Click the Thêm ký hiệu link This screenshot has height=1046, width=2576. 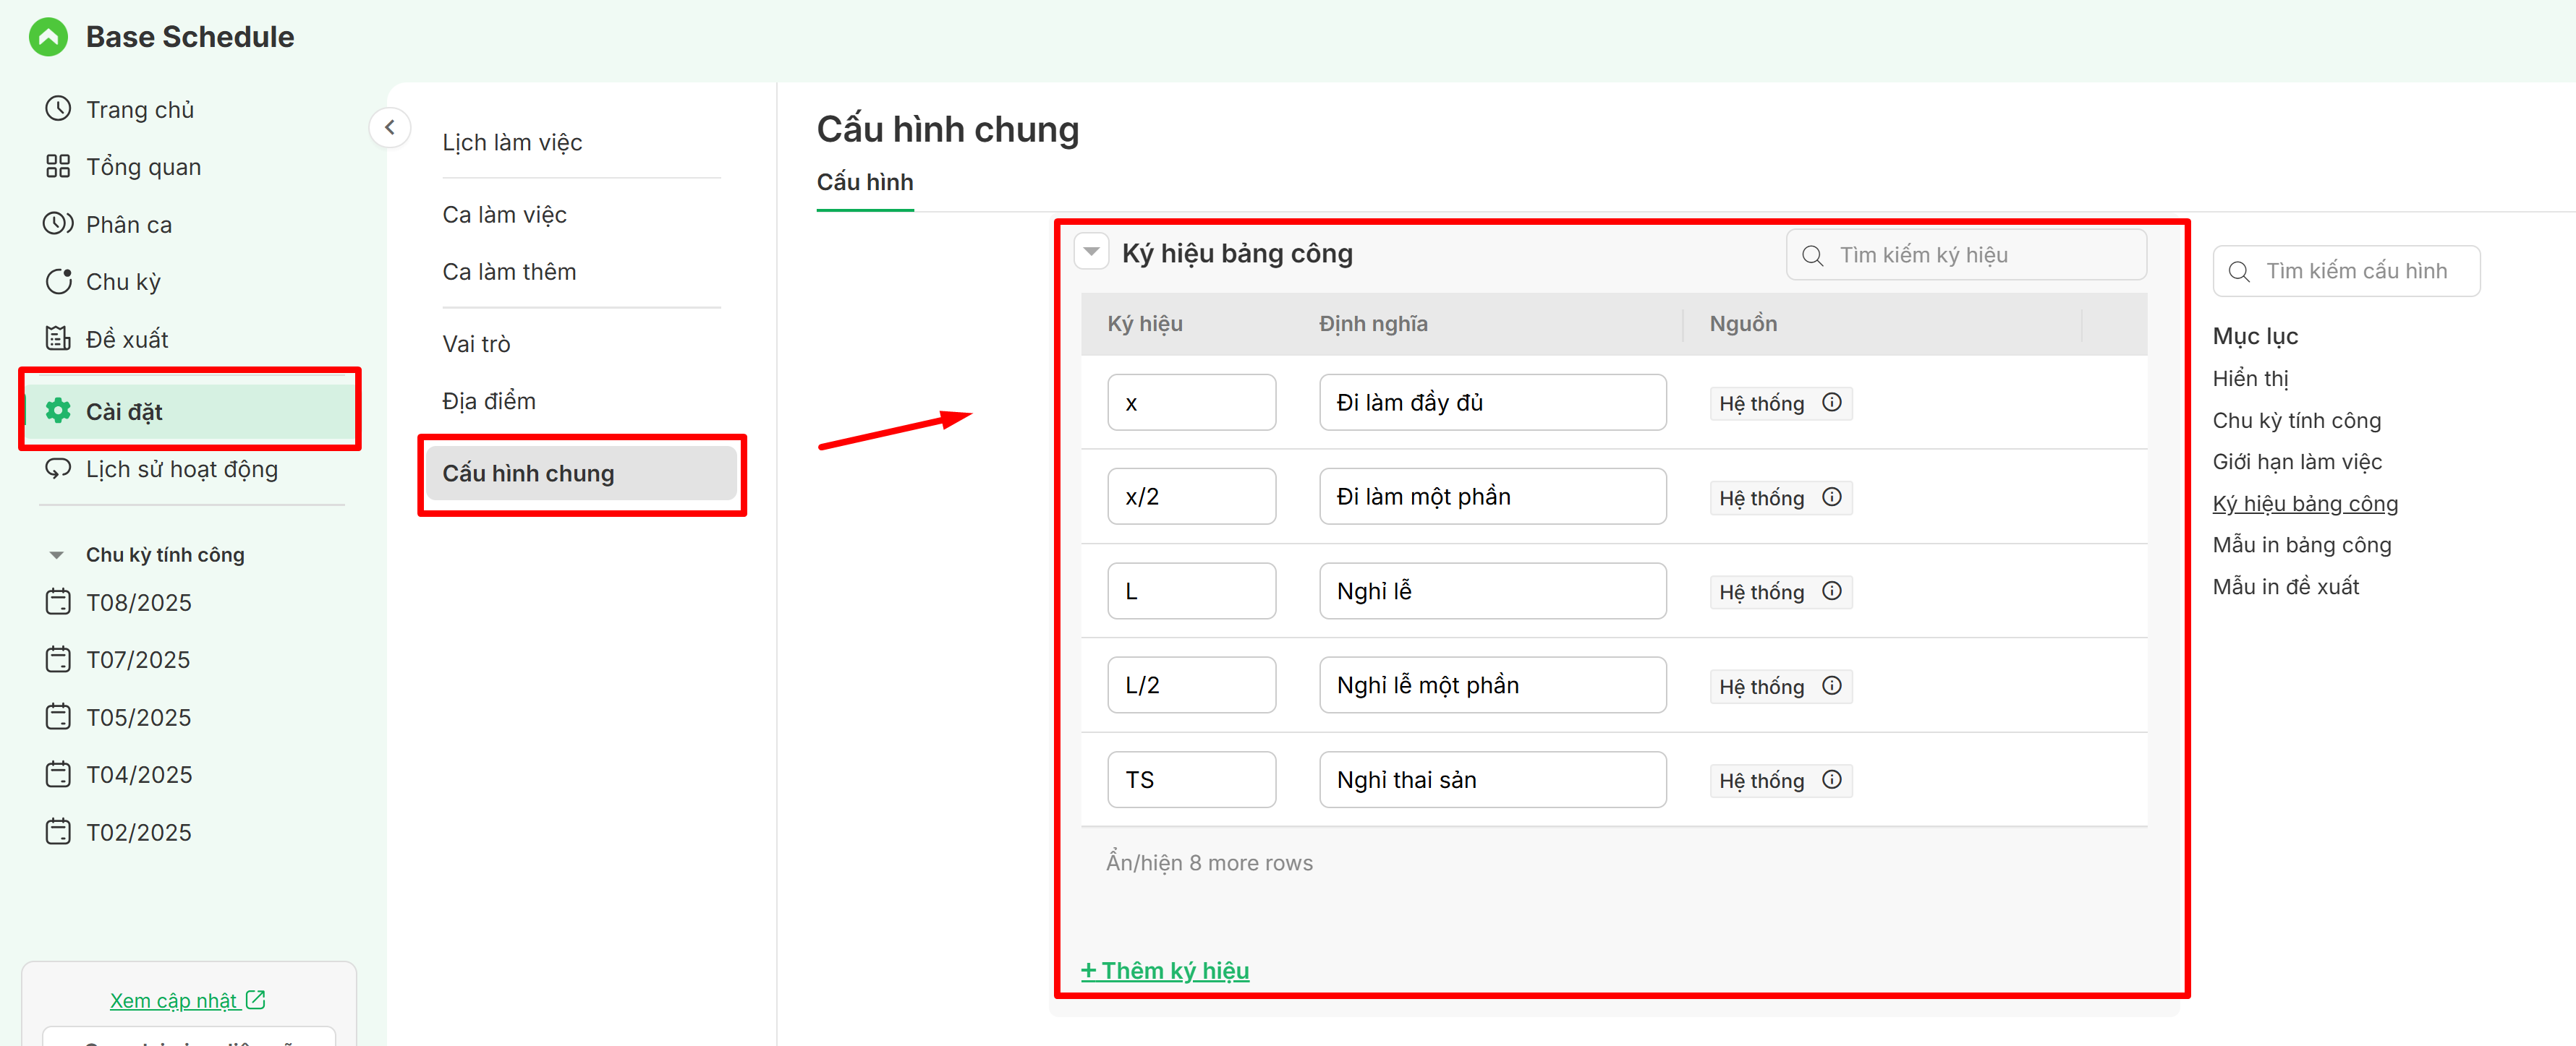(1165, 971)
